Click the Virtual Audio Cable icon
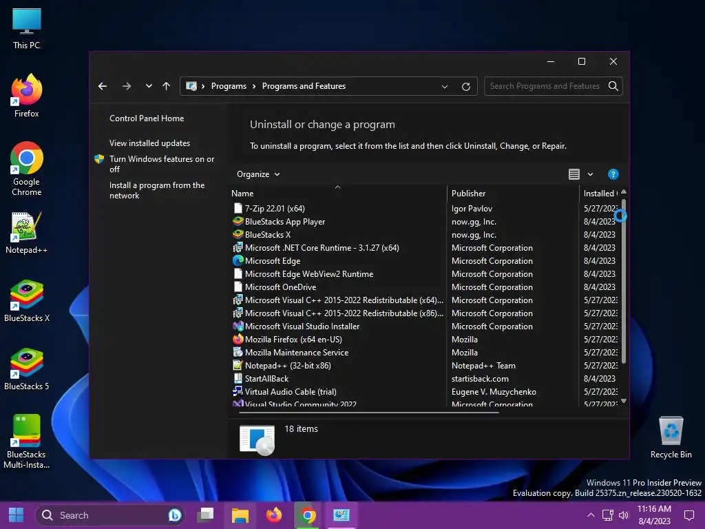705x529 pixels. coord(238,391)
